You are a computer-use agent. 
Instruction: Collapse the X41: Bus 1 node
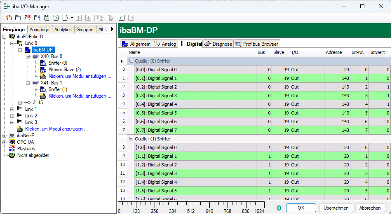tap(28, 83)
